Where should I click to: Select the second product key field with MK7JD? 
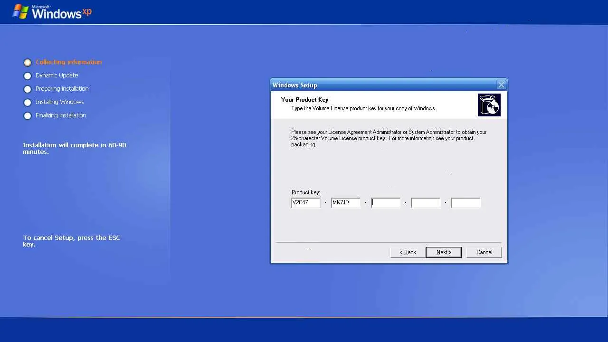346,203
